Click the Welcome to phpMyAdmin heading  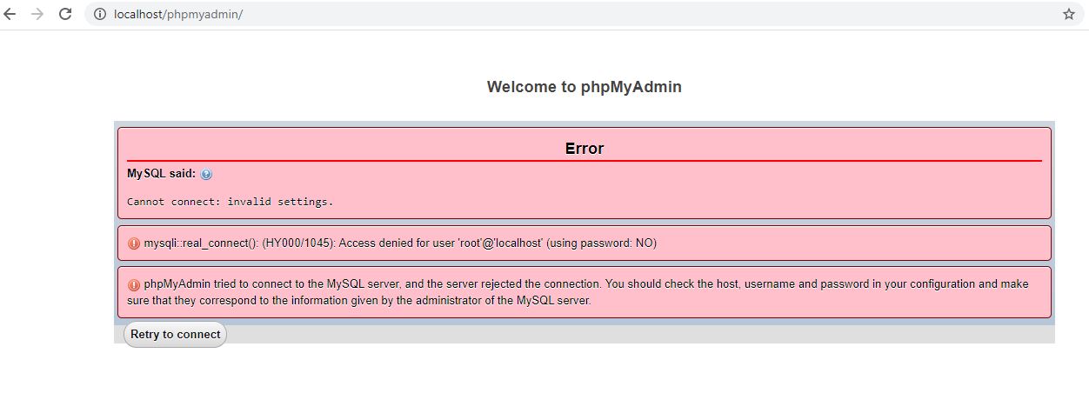coord(585,87)
